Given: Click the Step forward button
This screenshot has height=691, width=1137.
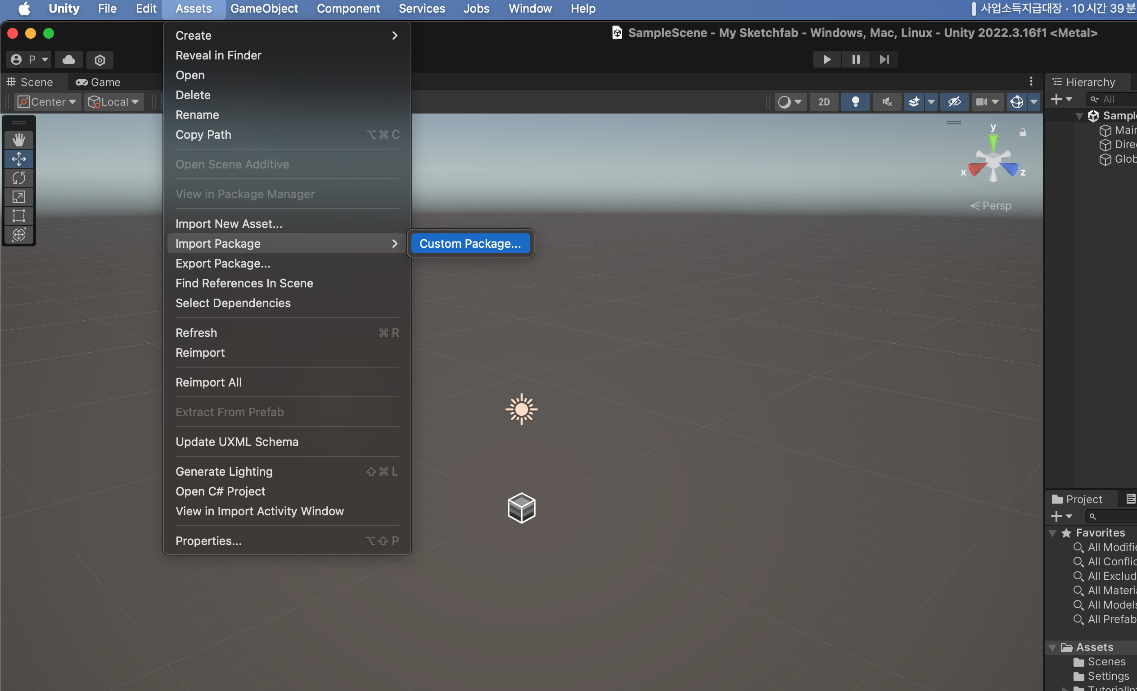Looking at the screenshot, I should pos(884,59).
